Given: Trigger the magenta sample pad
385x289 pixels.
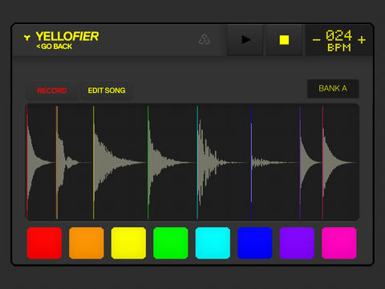Looking at the screenshot, I should (339, 243).
